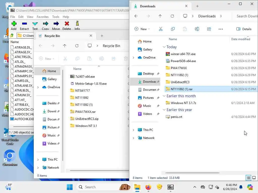Image resolution: width=258 pixels, height=193 pixels.
Task: Open Firefox from the taskbar
Action: tap(148, 187)
